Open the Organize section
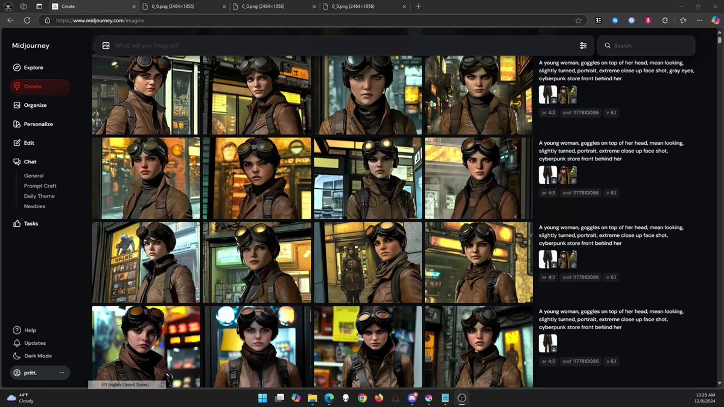Image resolution: width=724 pixels, height=407 pixels. pos(30,105)
